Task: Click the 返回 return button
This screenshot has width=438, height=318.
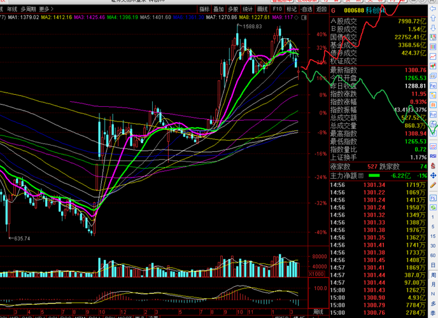Action: 321,9
